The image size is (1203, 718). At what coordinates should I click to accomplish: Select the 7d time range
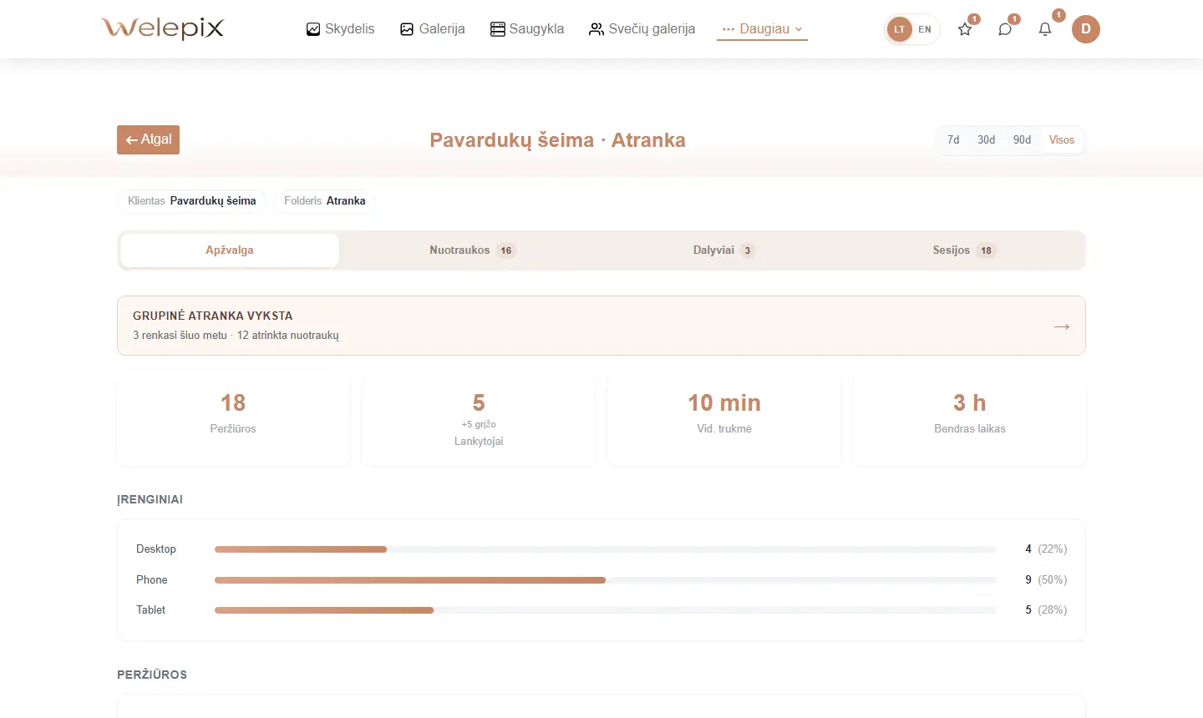point(953,139)
